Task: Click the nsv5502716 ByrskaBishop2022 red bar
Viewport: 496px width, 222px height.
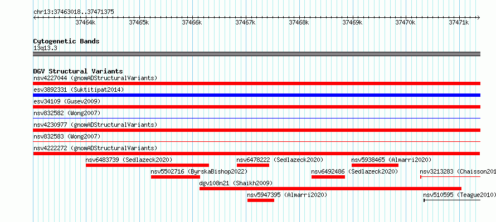Action: click(x=176, y=177)
